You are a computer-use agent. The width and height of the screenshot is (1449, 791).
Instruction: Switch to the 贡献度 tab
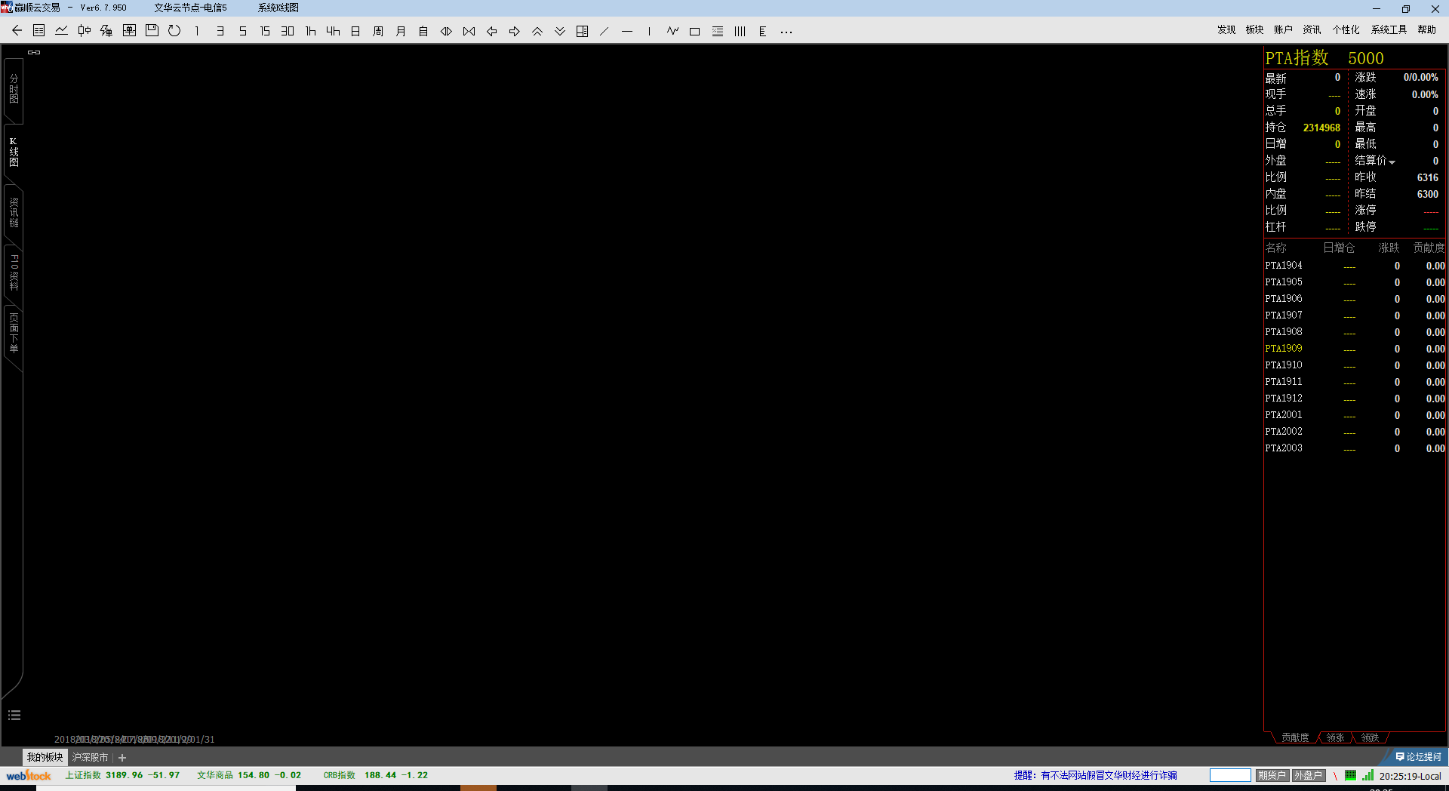(1295, 737)
